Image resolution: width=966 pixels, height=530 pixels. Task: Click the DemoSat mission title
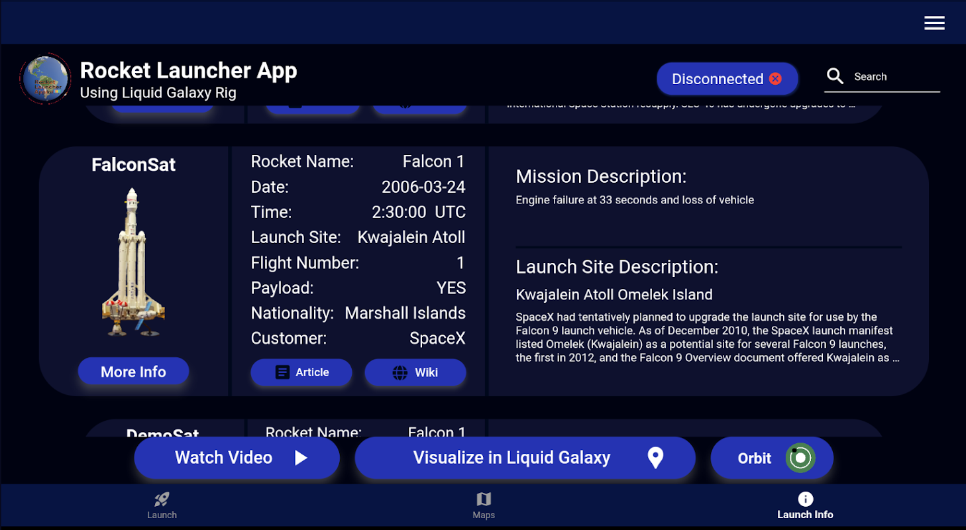pyautogui.click(x=162, y=433)
